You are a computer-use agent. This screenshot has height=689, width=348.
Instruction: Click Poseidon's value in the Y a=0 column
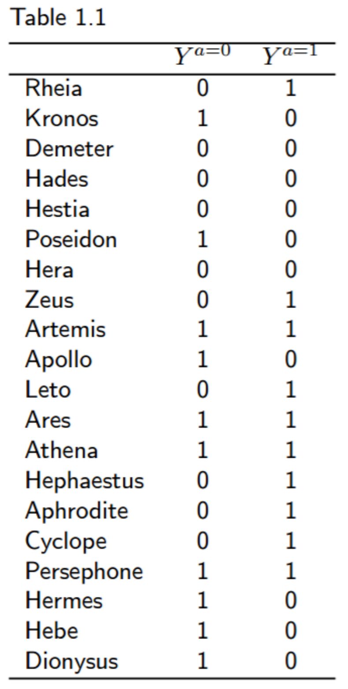point(202,239)
